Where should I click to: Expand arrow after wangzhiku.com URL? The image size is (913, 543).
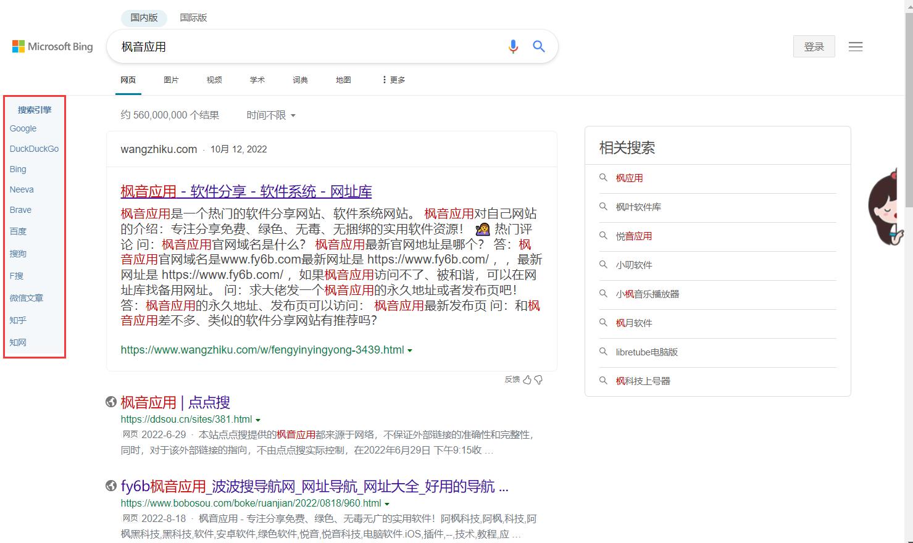[410, 350]
